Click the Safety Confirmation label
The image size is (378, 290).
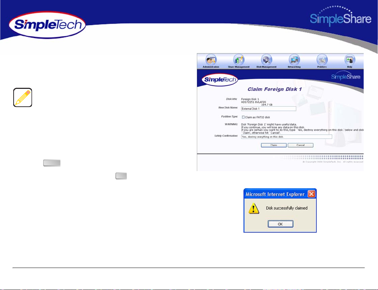tap(226, 136)
